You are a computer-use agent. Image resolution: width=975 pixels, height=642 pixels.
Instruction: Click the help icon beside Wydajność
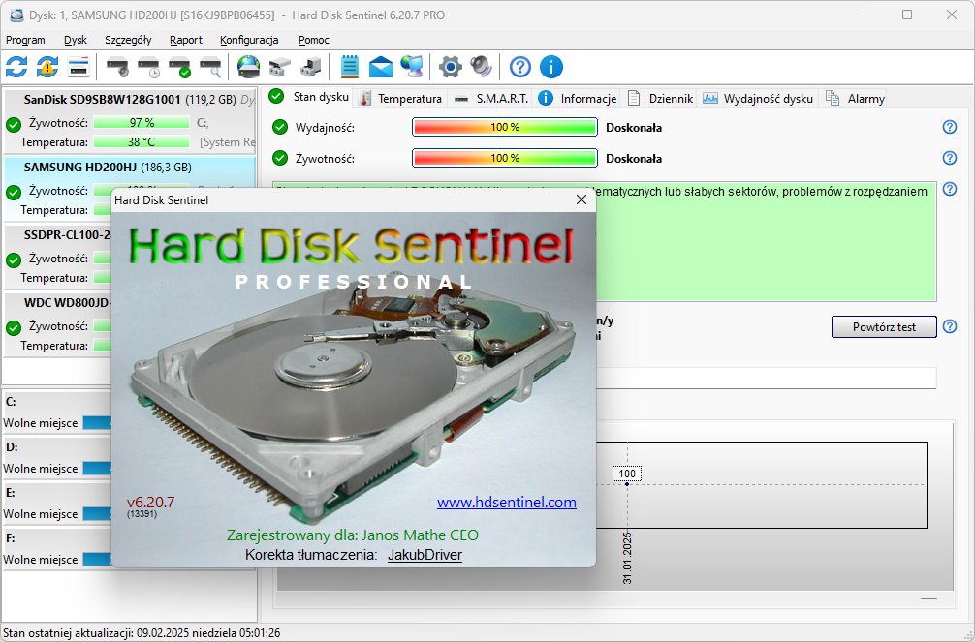coord(950,127)
